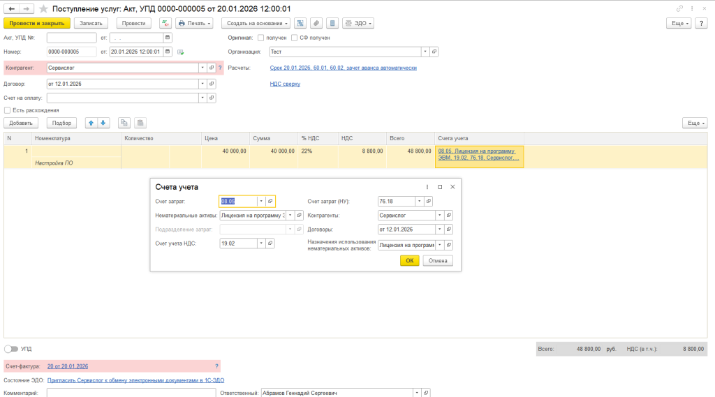Expand the Ответственный dropdown
715x397 pixels.
[417, 393]
